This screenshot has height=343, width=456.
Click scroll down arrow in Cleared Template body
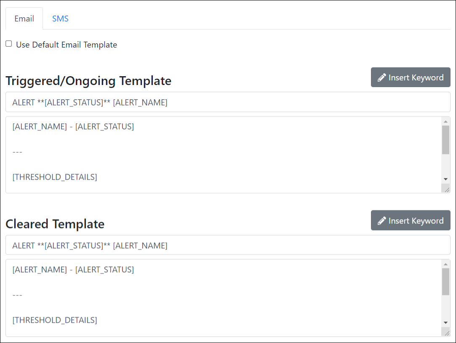(445, 322)
